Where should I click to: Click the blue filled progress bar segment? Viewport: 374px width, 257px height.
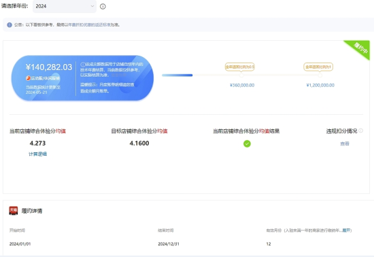[177, 75]
